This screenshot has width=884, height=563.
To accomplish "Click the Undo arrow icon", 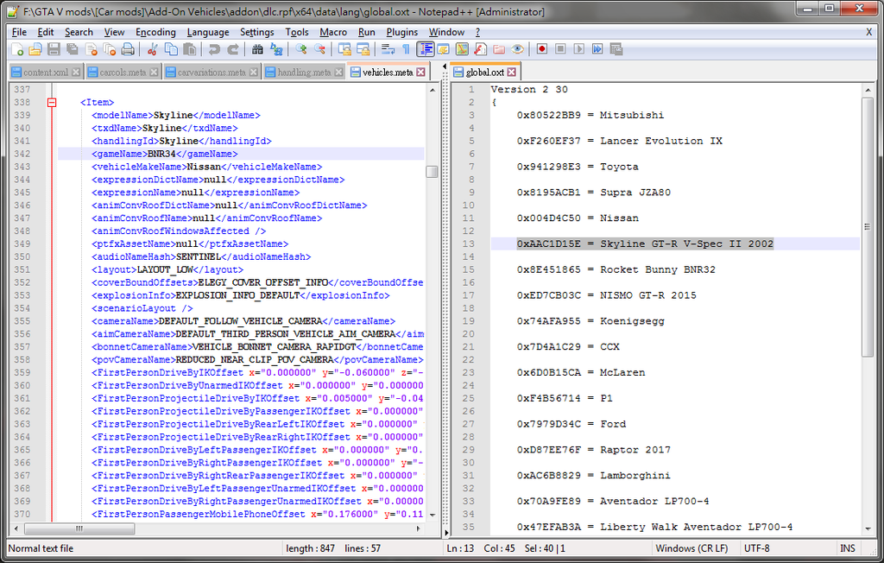I will 214,49.
